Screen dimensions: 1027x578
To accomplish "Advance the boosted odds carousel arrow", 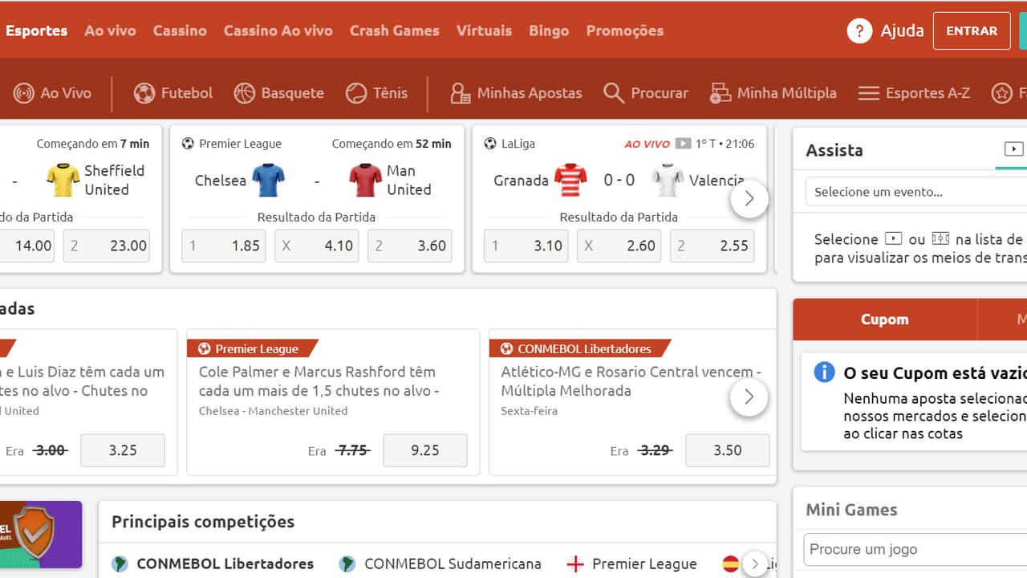I will point(749,397).
